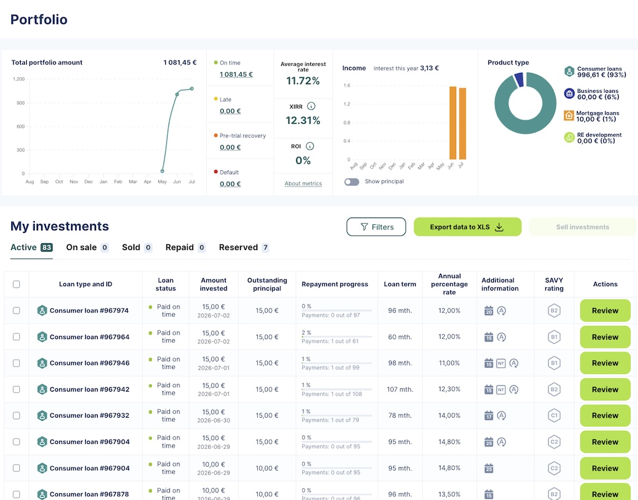Image resolution: width=638 pixels, height=500 pixels.
Task: Click the download icon on the Export button
Action: click(x=499, y=227)
